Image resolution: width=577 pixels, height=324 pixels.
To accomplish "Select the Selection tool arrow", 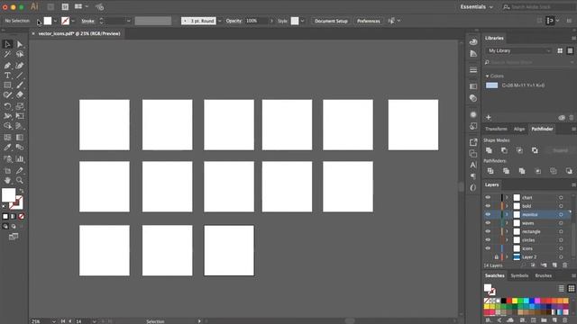I will (x=7, y=44).
